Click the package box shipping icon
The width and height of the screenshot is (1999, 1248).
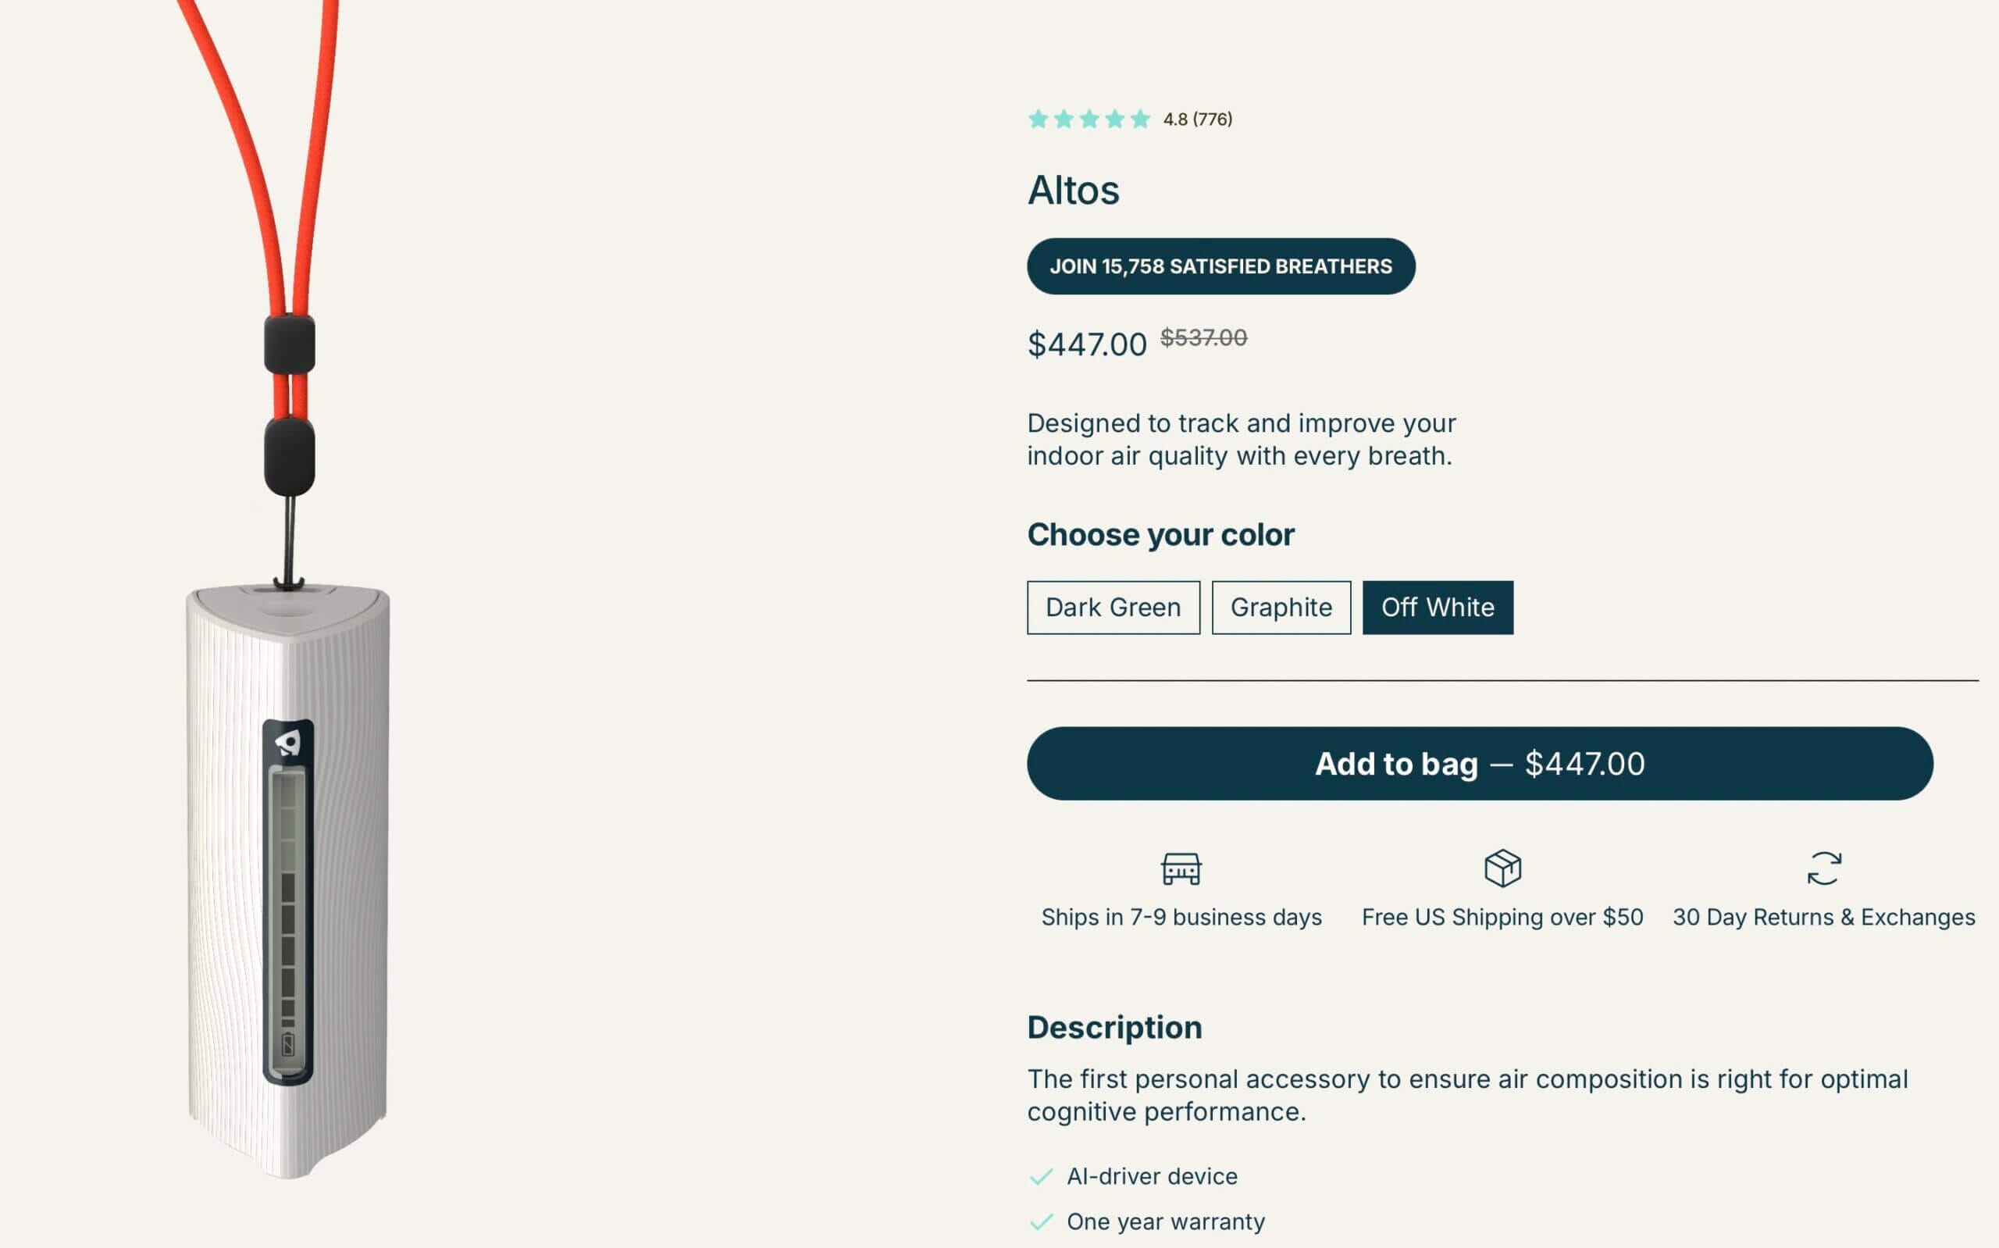(1501, 867)
